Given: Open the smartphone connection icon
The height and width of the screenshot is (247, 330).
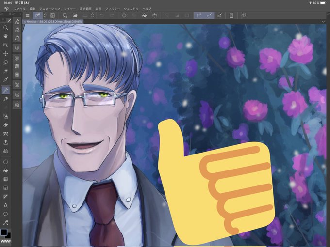Looking at the screenshot, I should click(231, 15).
